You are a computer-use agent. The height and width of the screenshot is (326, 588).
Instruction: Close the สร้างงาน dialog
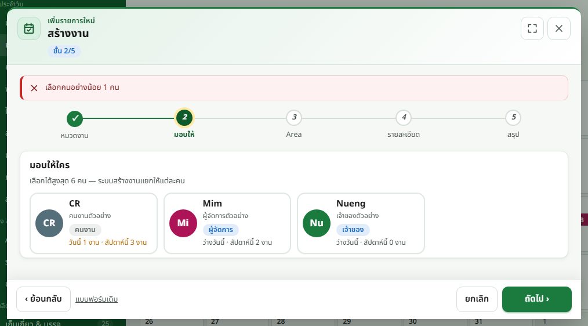559,28
